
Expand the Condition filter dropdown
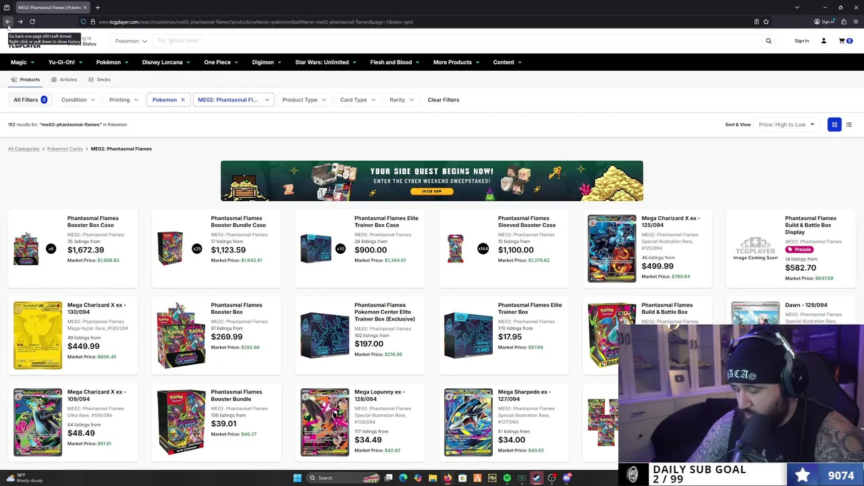[78, 100]
